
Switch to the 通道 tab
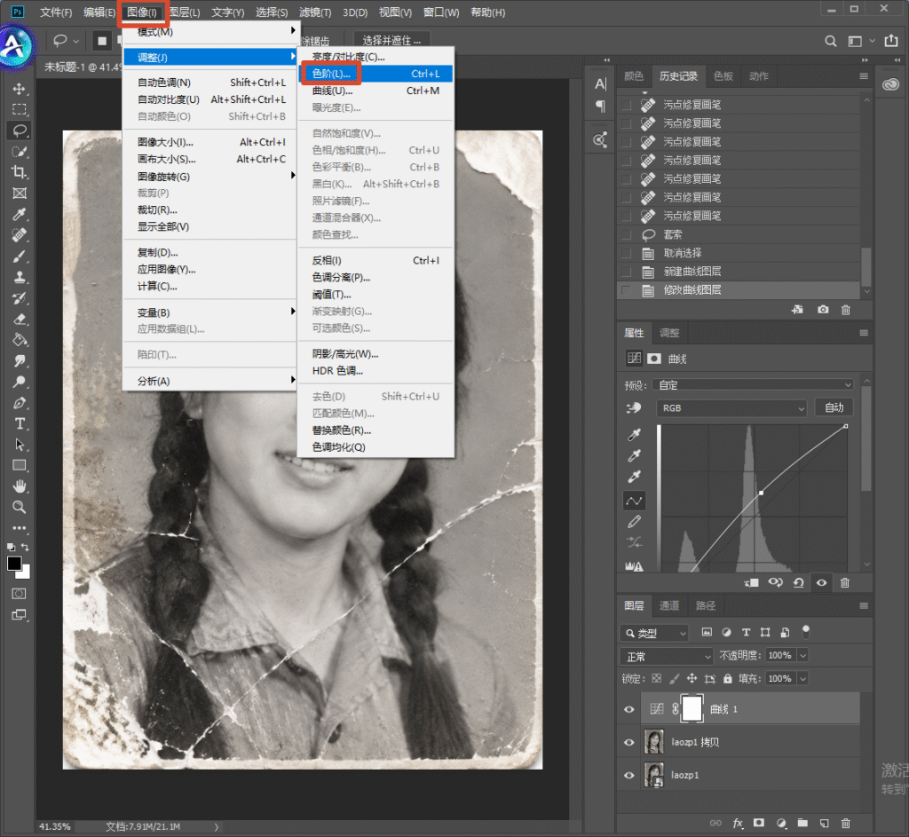(x=669, y=605)
